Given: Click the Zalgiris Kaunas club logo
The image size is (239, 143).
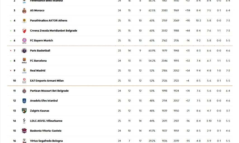Looking at the screenshot, I should coord(24,111).
